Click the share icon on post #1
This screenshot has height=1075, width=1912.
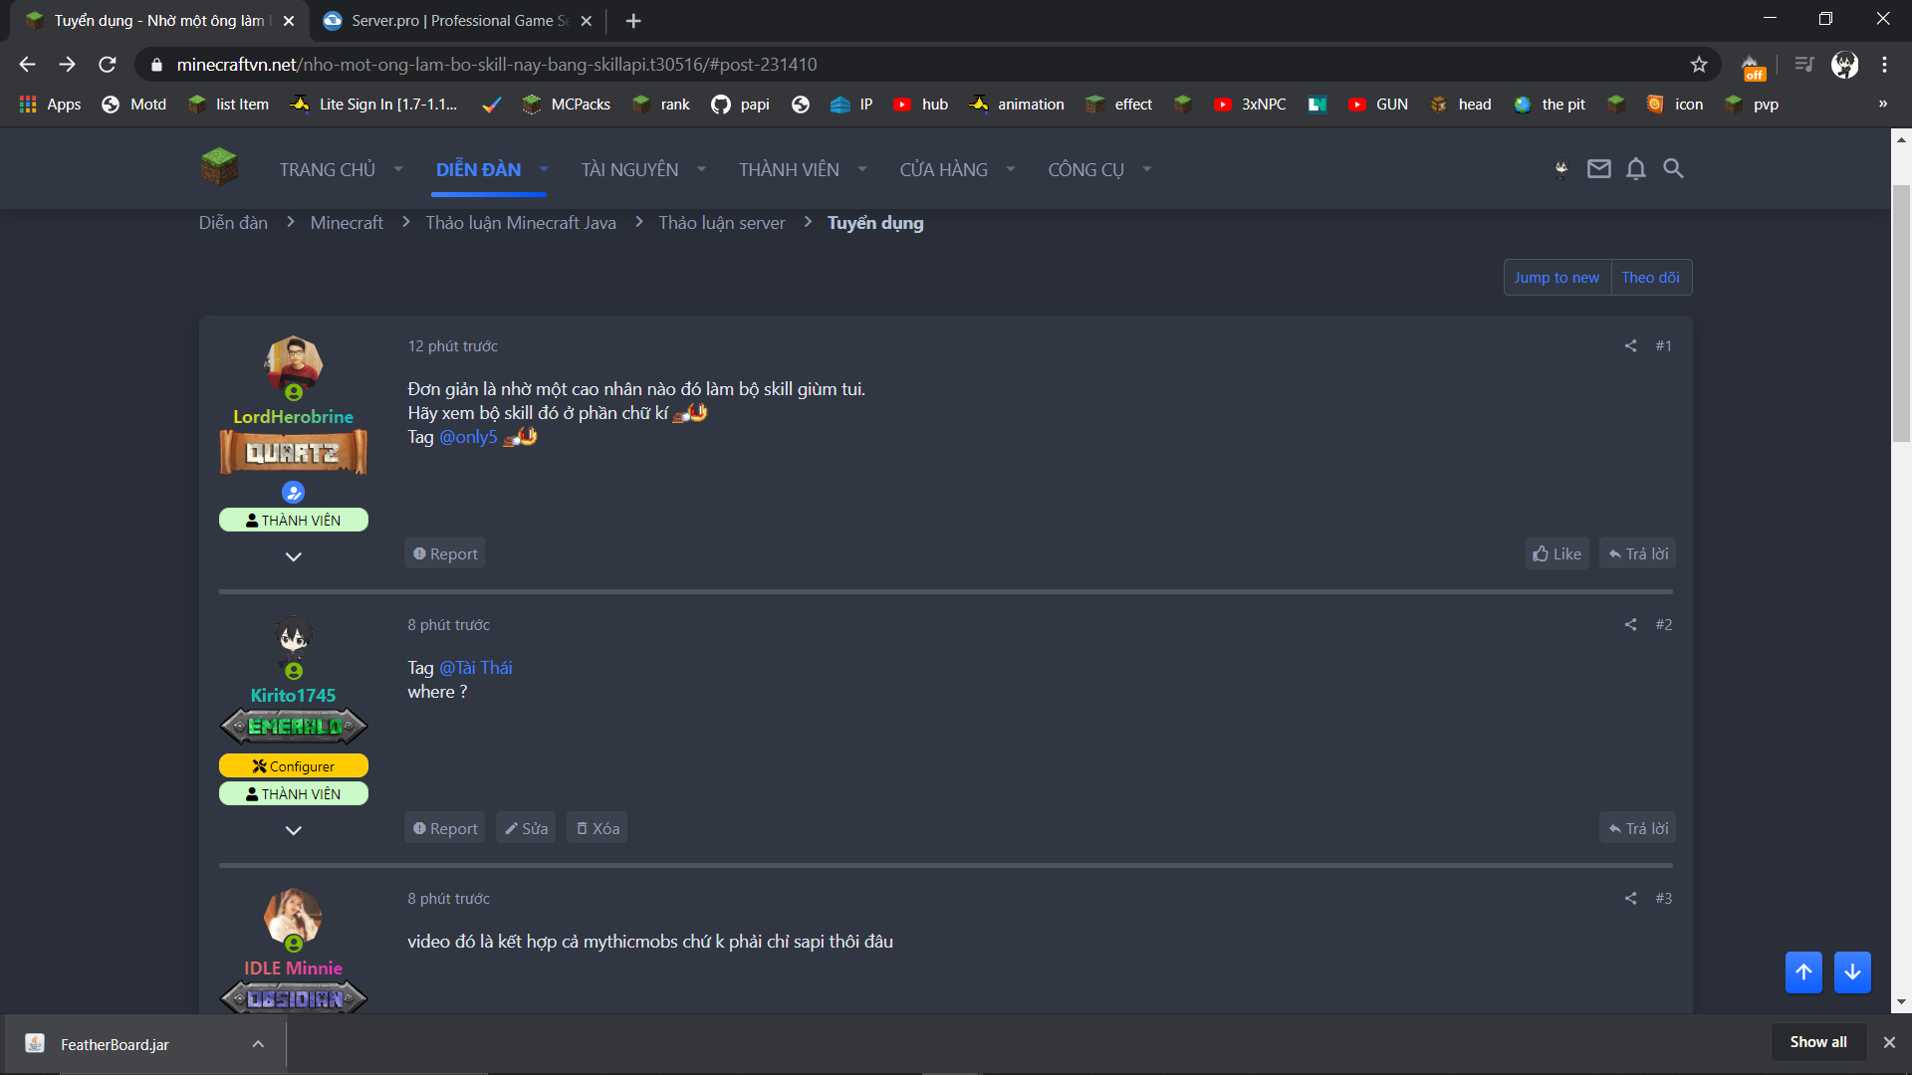tap(1630, 346)
